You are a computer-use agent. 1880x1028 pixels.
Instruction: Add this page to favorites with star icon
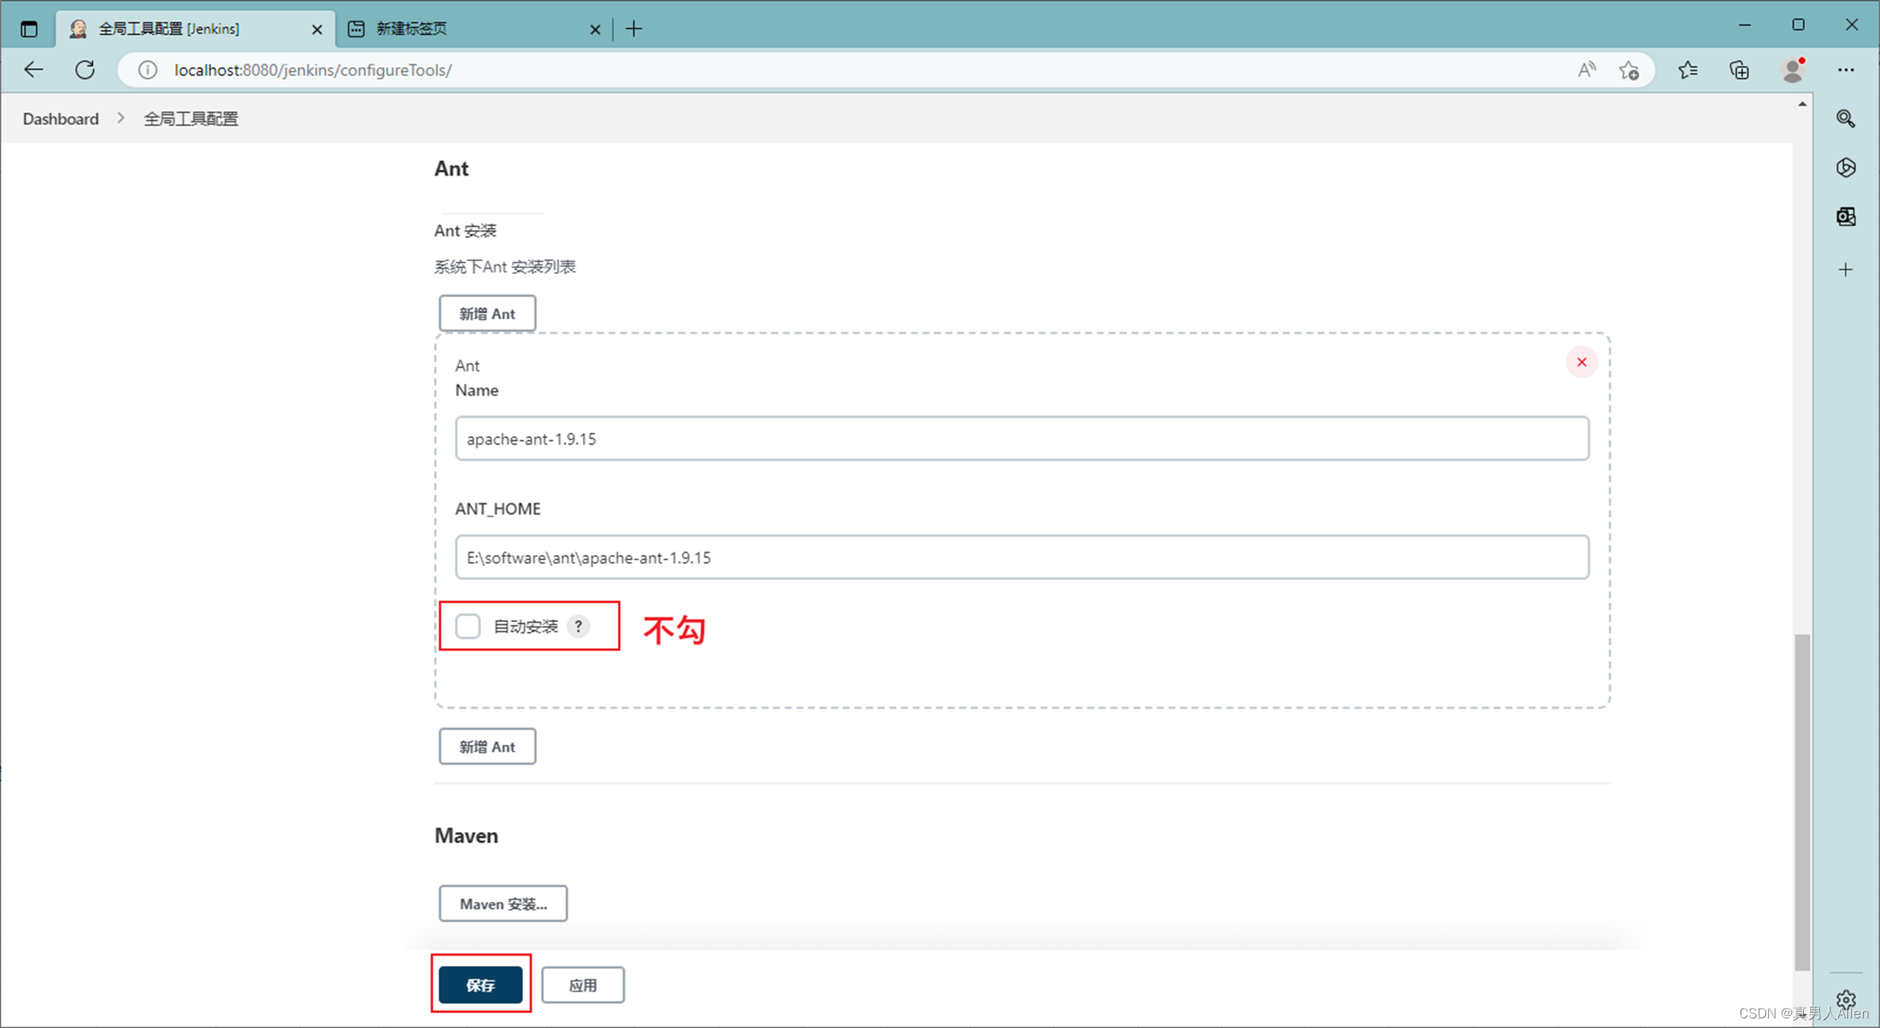pyautogui.click(x=1630, y=69)
